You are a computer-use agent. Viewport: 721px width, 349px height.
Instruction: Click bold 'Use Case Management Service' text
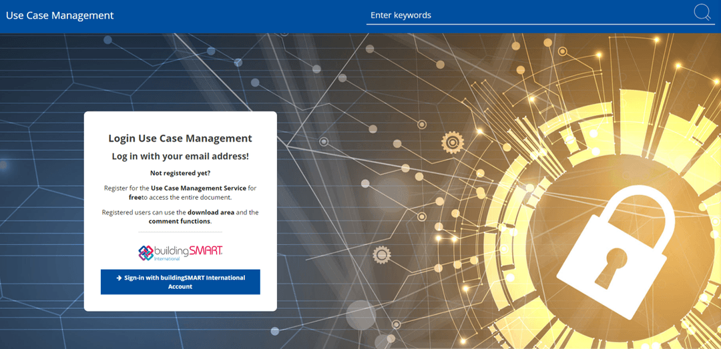(x=199, y=188)
